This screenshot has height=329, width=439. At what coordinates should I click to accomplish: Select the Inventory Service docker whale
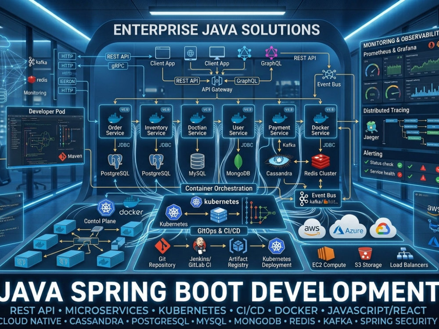pos(156,118)
